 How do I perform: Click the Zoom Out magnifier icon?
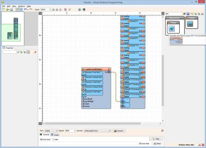57,10
